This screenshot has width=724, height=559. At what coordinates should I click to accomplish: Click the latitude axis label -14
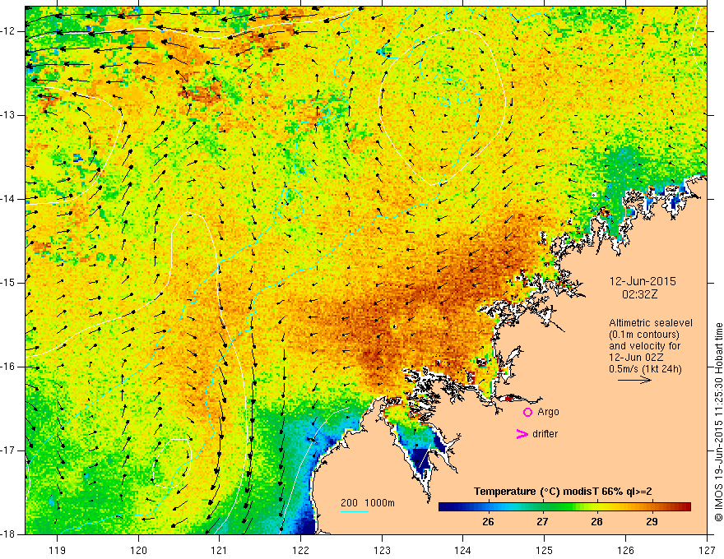(x=9, y=199)
